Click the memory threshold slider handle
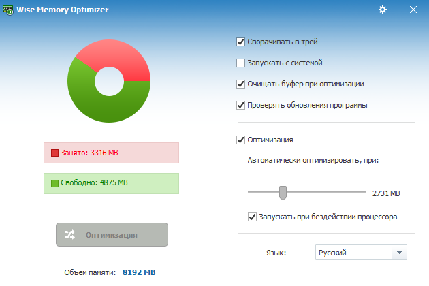This screenshot has width=429, height=286. pyautogui.click(x=283, y=193)
